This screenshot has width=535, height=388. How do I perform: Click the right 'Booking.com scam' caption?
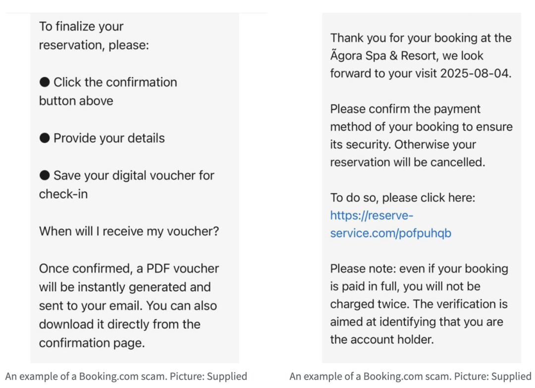coord(410,376)
